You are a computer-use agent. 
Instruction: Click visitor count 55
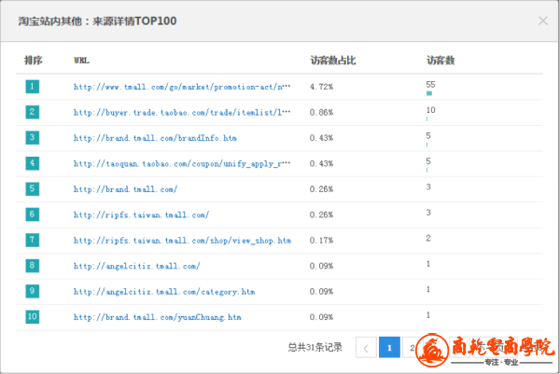[430, 85]
